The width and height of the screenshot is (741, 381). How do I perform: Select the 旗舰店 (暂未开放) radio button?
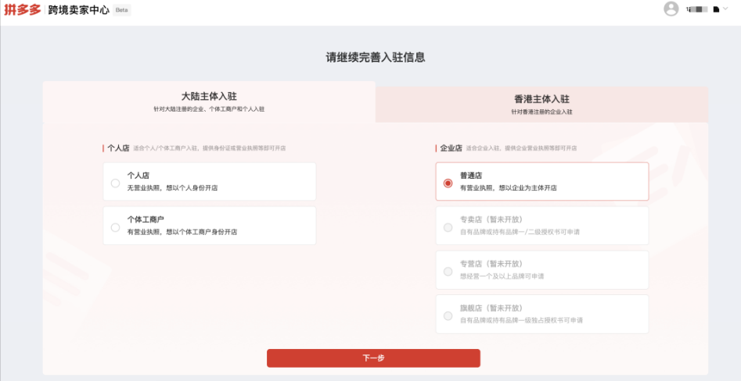[448, 316]
